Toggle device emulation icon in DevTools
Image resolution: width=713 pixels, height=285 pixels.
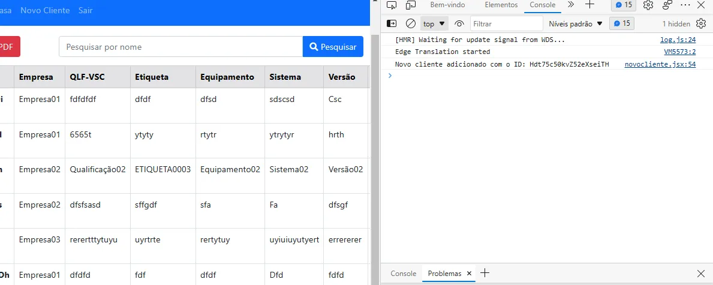coord(411,5)
